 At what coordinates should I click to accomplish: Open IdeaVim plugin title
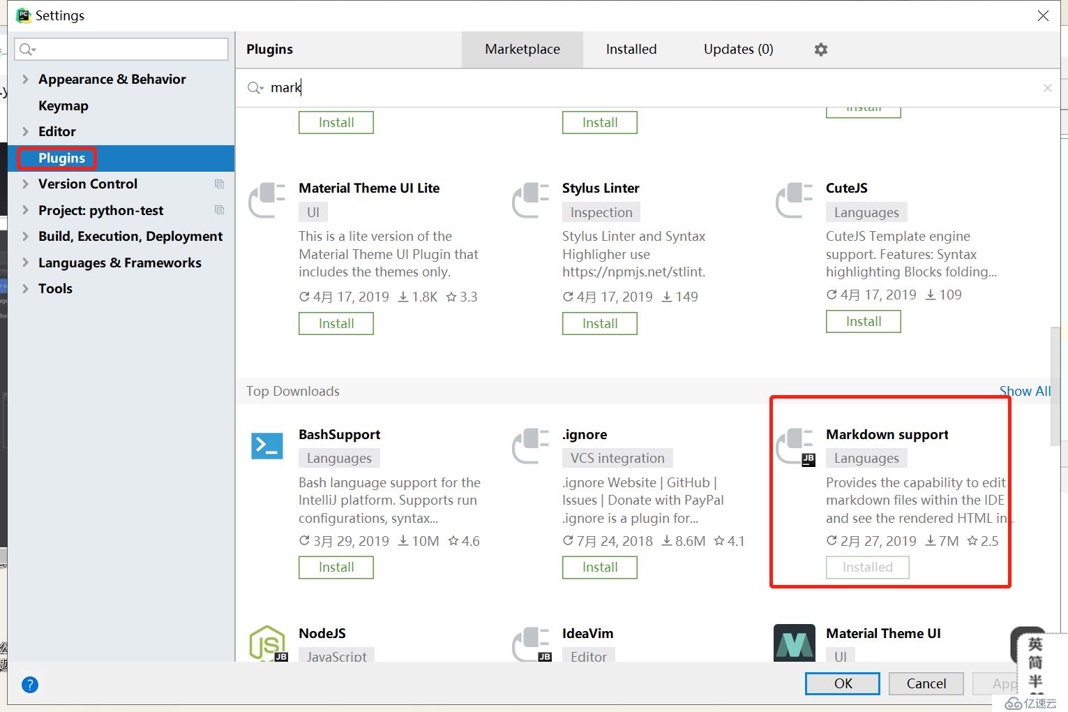[x=588, y=634]
